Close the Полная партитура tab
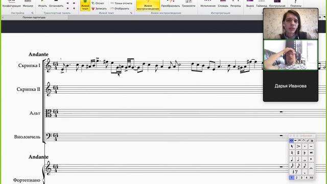The height and width of the screenshot is (184, 327). (3, 17)
